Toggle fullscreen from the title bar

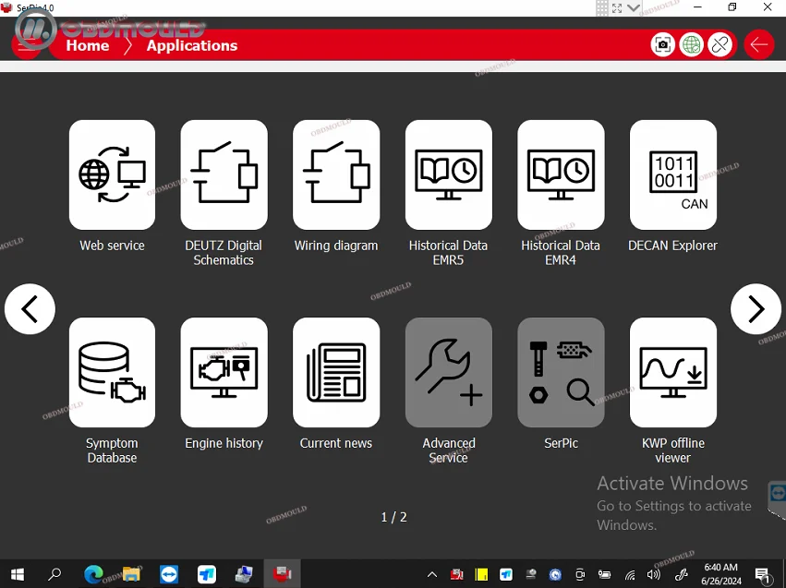(x=617, y=8)
